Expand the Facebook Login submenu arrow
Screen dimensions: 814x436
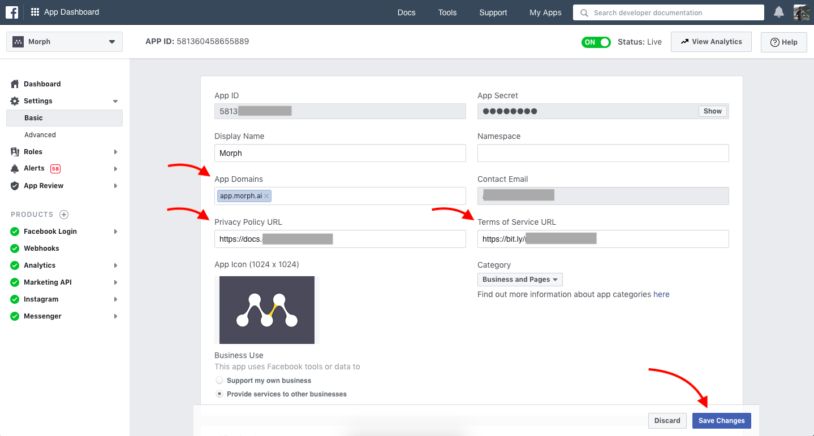pos(115,232)
